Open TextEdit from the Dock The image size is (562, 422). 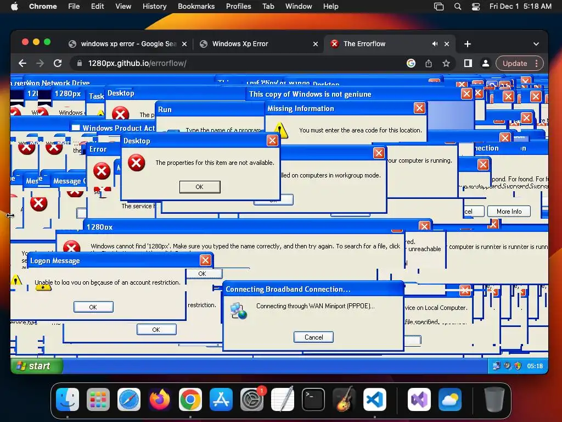pyautogui.click(x=283, y=399)
